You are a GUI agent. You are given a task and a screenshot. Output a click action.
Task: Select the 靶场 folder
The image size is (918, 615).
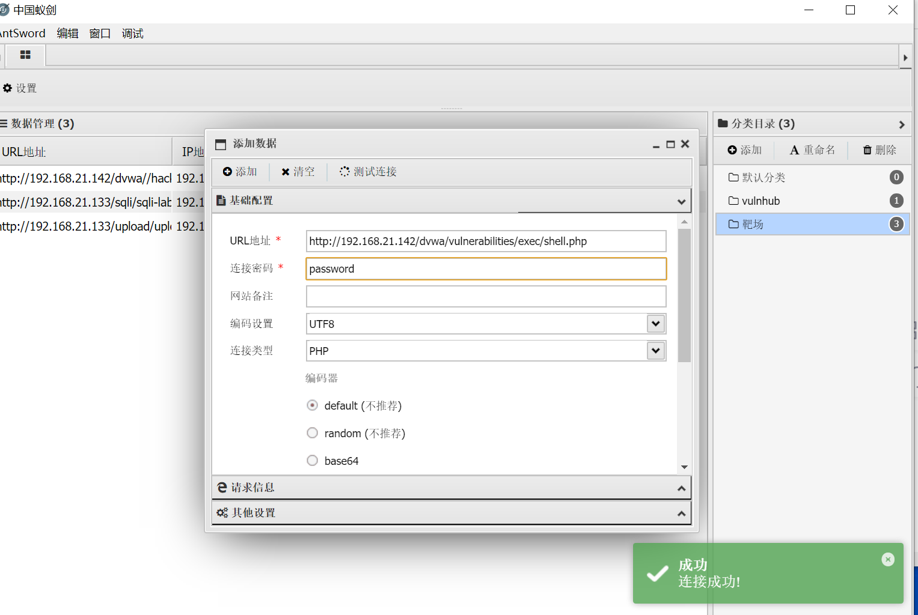[x=812, y=224]
